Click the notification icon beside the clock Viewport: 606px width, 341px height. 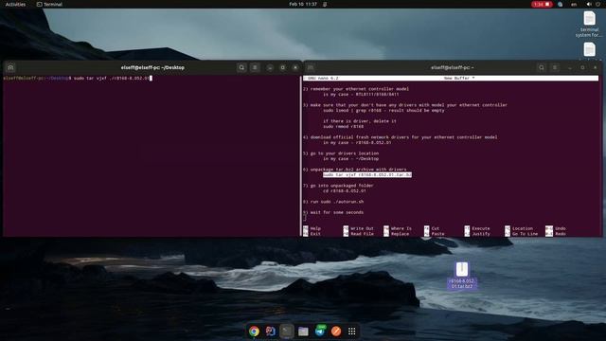click(x=325, y=4)
